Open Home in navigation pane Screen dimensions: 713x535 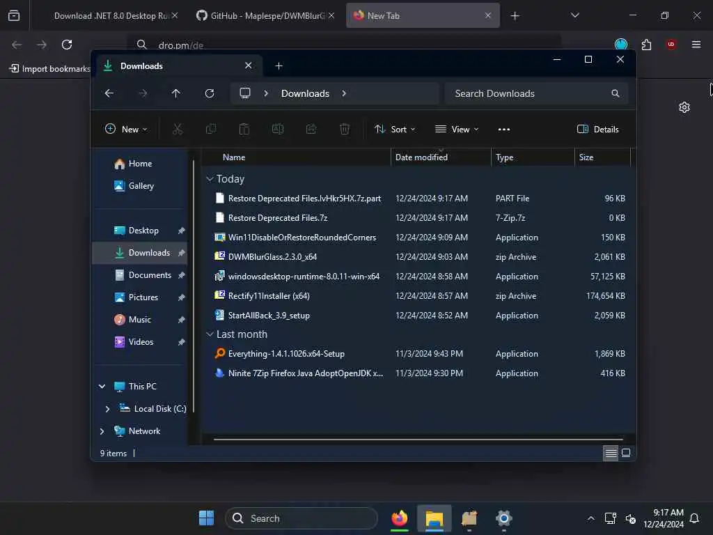[x=140, y=163]
